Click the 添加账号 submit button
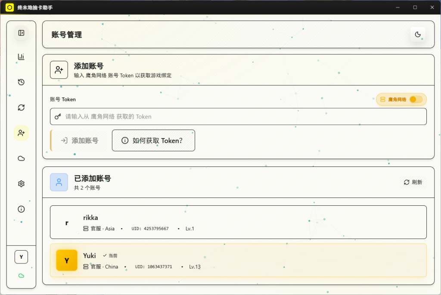Image resolution: width=441 pixels, height=295 pixels. point(80,141)
